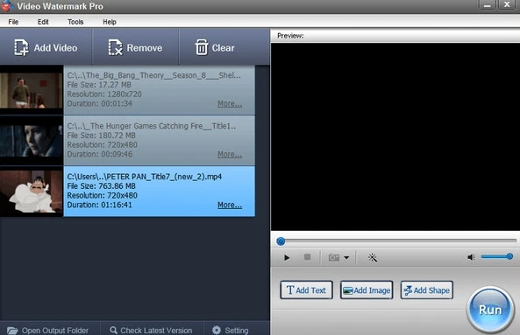This screenshot has height=335, width=520.
Task: Click Open Output Folder
Action: coord(47,330)
